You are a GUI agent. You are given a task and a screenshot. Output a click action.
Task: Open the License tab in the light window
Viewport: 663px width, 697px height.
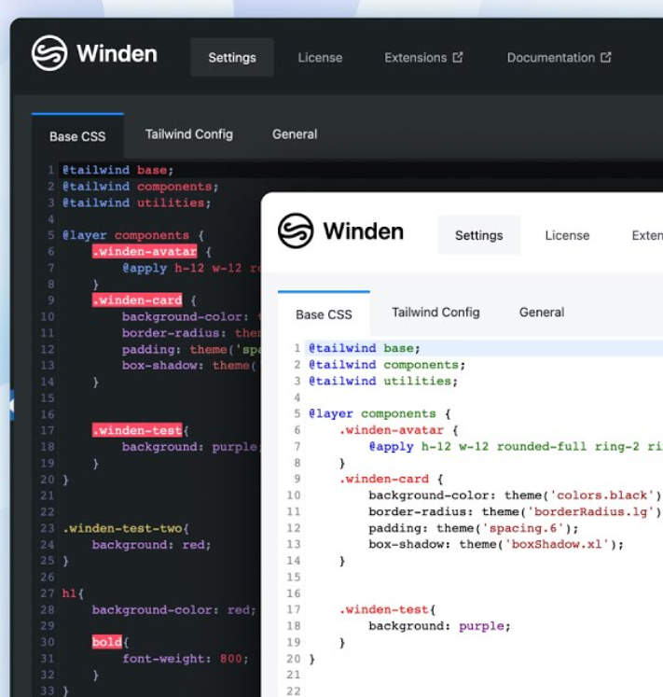(567, 235)
